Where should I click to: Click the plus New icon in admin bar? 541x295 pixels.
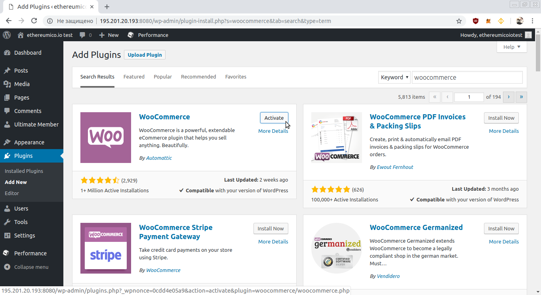102,35
